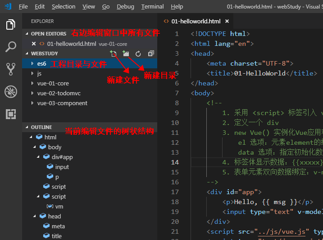Expand the vue-02-todomvc folder
323x240 pixels.
pos(32,93)
